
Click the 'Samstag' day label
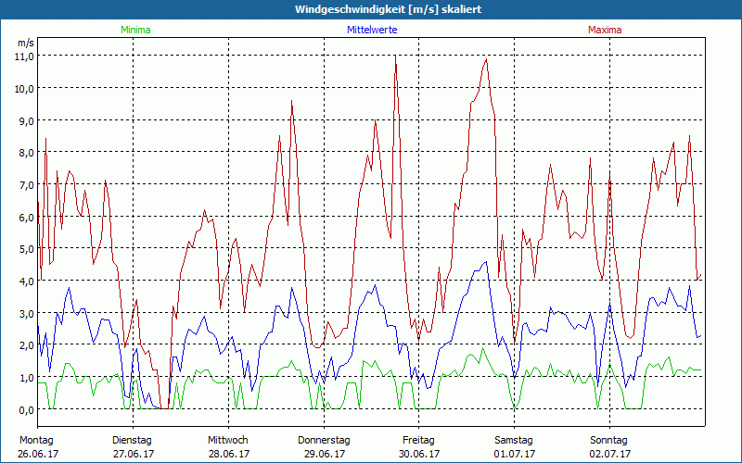coord(514,441)
